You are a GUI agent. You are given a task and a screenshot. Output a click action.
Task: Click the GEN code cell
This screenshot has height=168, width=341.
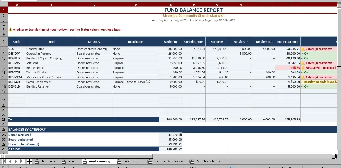point(17,49)
